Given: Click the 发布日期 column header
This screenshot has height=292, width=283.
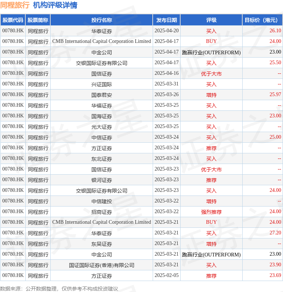Looking at the screenshot, I should [x=167, y=20].
